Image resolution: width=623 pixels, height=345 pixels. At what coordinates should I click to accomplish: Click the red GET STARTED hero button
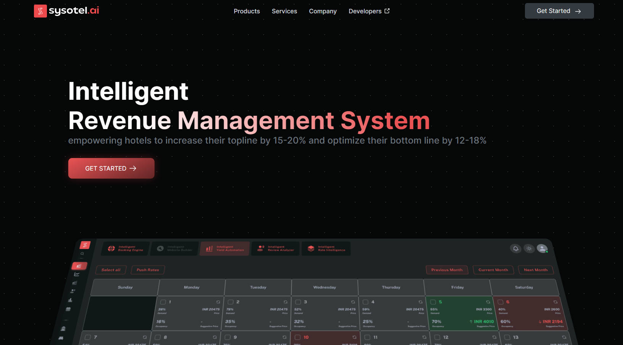coord(111,168)
